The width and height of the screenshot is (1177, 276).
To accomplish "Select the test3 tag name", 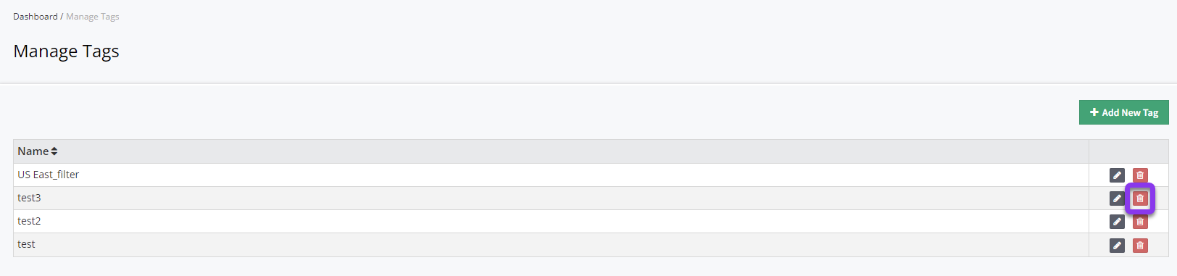I will point(29,198).
